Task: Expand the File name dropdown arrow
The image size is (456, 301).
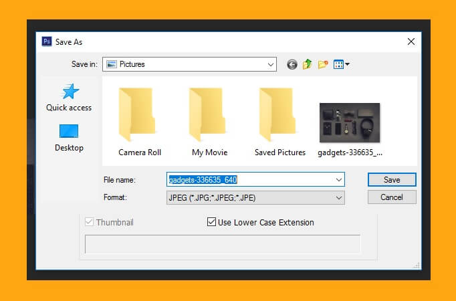Action: (338, 180)
